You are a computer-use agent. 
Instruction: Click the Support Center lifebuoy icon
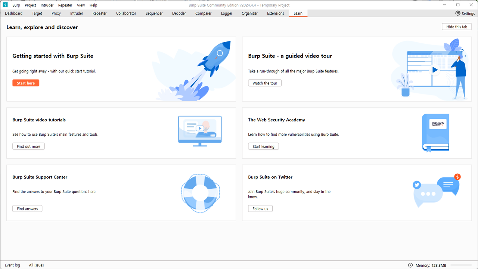[x=201, y=193]
